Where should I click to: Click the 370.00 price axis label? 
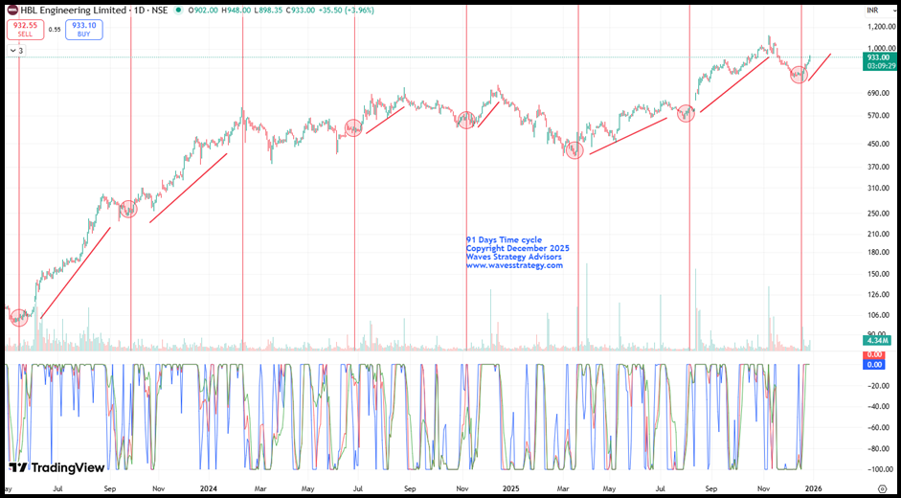pyautogui.click(x=877, y=168)
